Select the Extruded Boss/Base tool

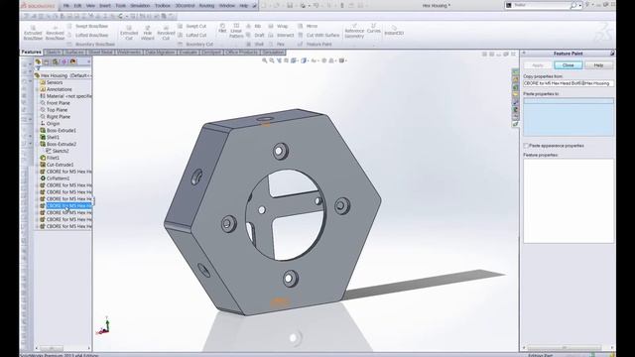click(x=33, y=33)
